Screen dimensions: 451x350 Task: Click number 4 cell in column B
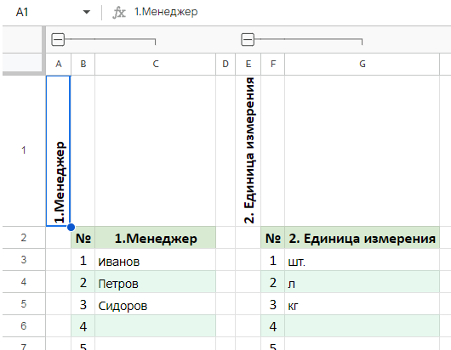(83, 326)
